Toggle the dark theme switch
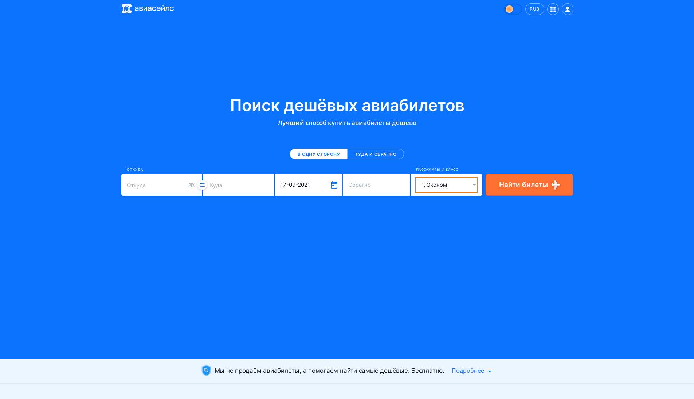694x399 pixels. click(x=513, y=9)
